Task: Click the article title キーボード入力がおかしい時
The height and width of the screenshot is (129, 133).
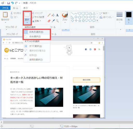Action: [36, 80]
